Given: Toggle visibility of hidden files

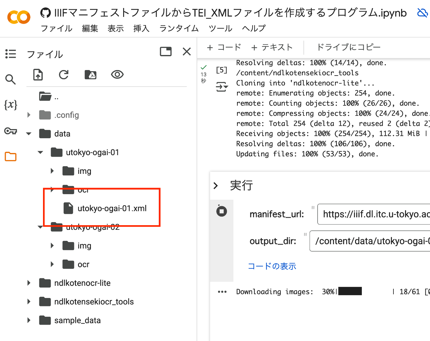Looking at the screenshot, I should coord(117,75).
